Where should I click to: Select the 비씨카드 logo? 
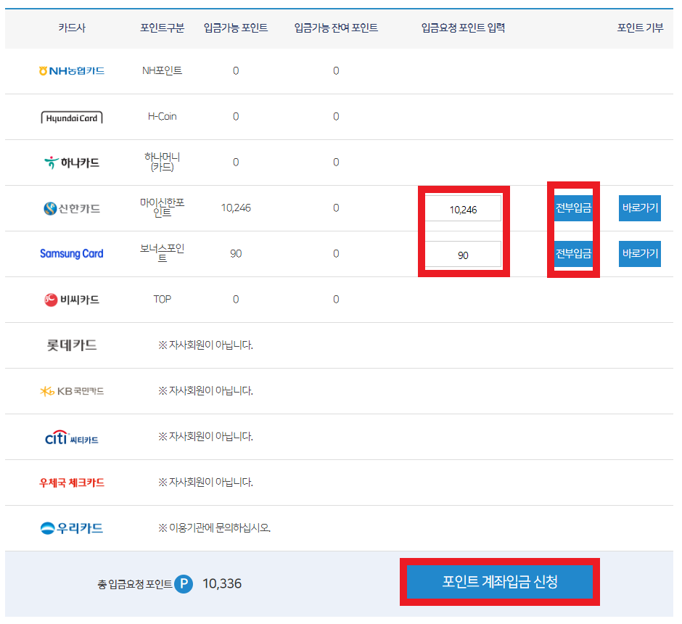tap(72, 300)
